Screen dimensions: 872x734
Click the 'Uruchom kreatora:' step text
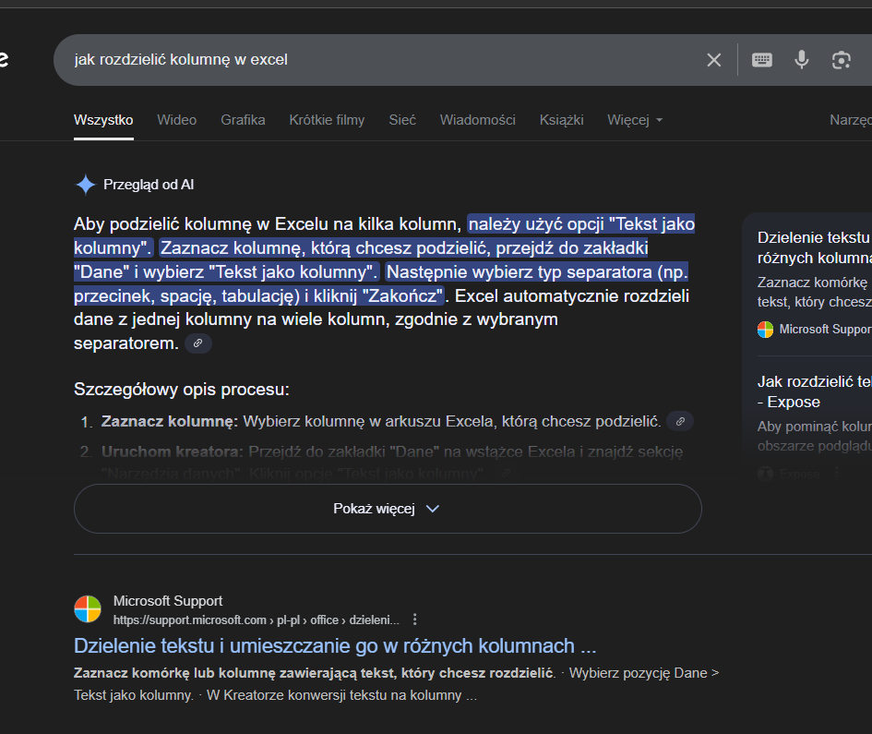[173, 451]
